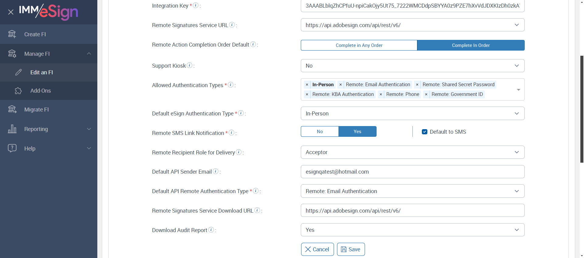Click the info icon beside Support Kiosk
584x258 pixels.
[189, 65]
